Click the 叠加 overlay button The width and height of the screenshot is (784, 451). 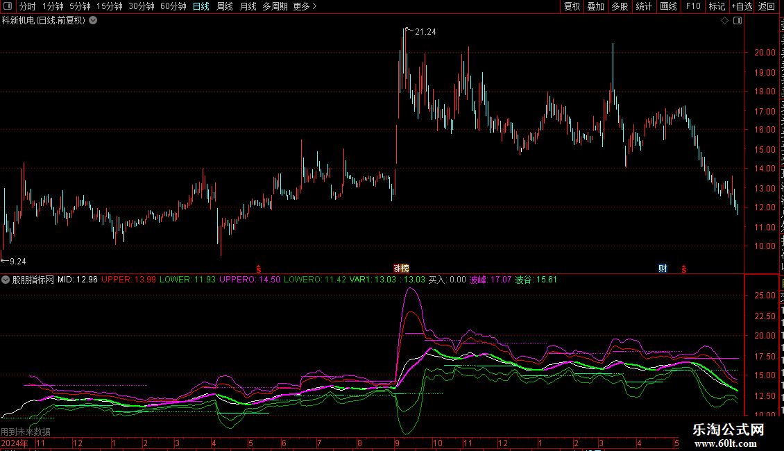[x=595, y=6]
